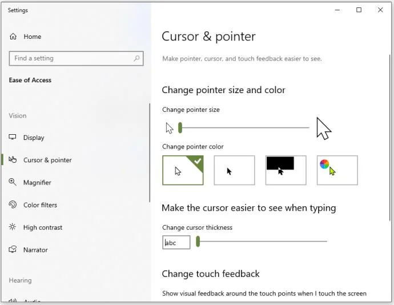The width and height of the screenshot is (394, 305).
Task: Select the white pointer color option
Action: 183,170
